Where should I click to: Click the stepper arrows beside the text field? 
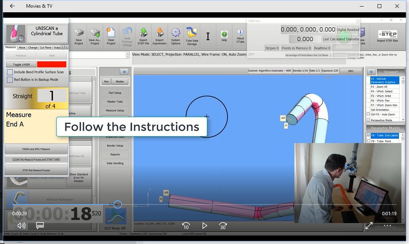click(127, 55)
